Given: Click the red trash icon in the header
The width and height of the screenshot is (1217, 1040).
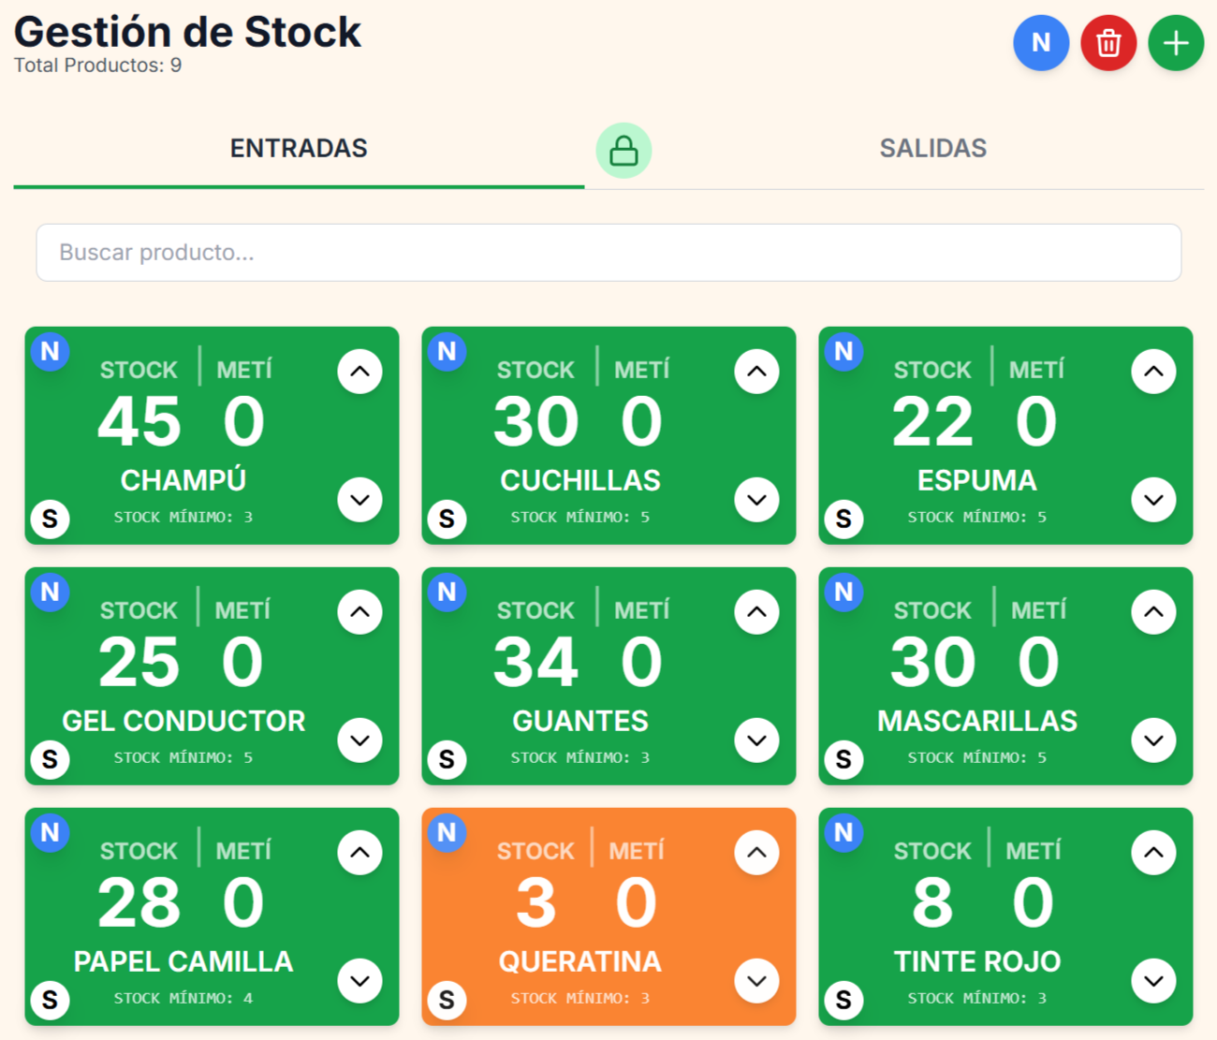Looking at the screenshot, I should click(1108, 43).
